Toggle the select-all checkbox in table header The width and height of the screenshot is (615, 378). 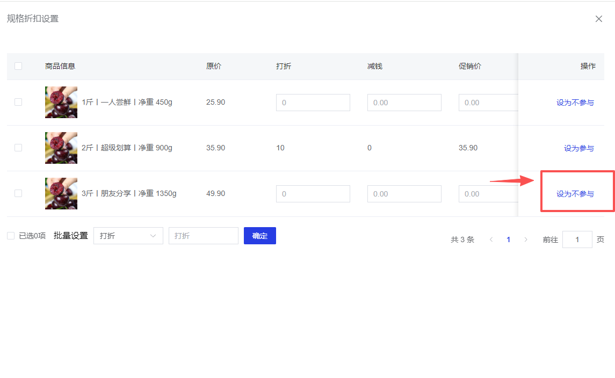18,66
